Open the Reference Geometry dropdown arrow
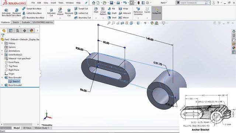This screenshot has height=133, width=236. 138,18
